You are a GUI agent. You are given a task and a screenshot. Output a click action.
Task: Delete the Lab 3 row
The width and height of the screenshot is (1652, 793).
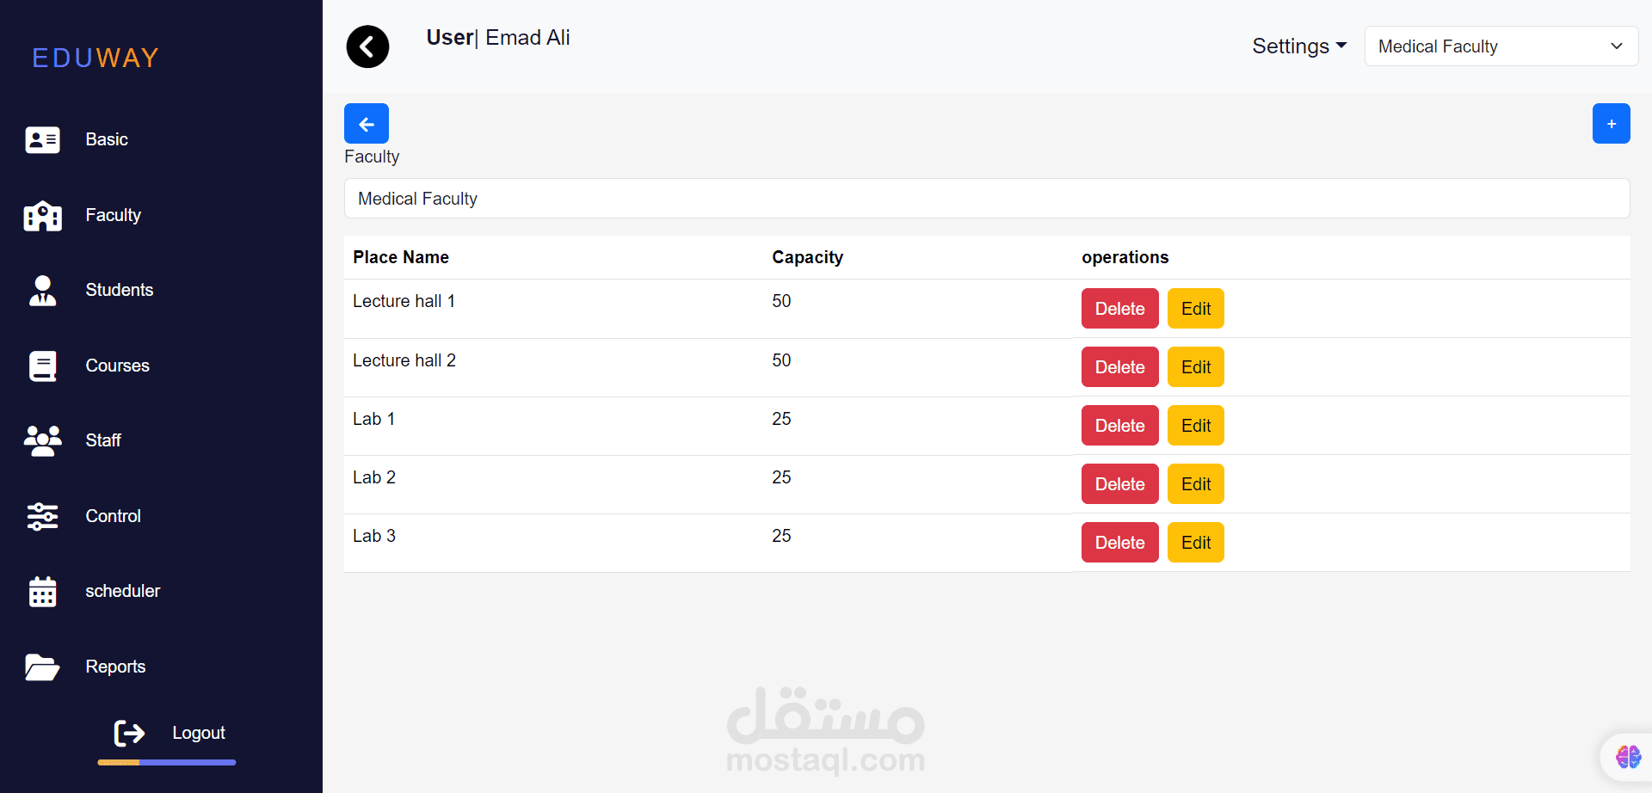pyautogui.click(x=1119, y=543)
